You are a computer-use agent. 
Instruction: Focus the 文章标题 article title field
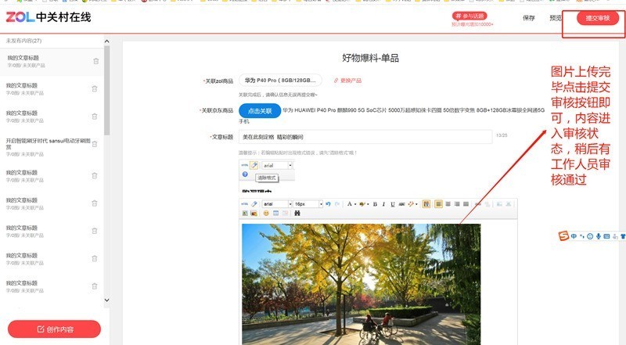pyautogui.click(x=365, y=137)
